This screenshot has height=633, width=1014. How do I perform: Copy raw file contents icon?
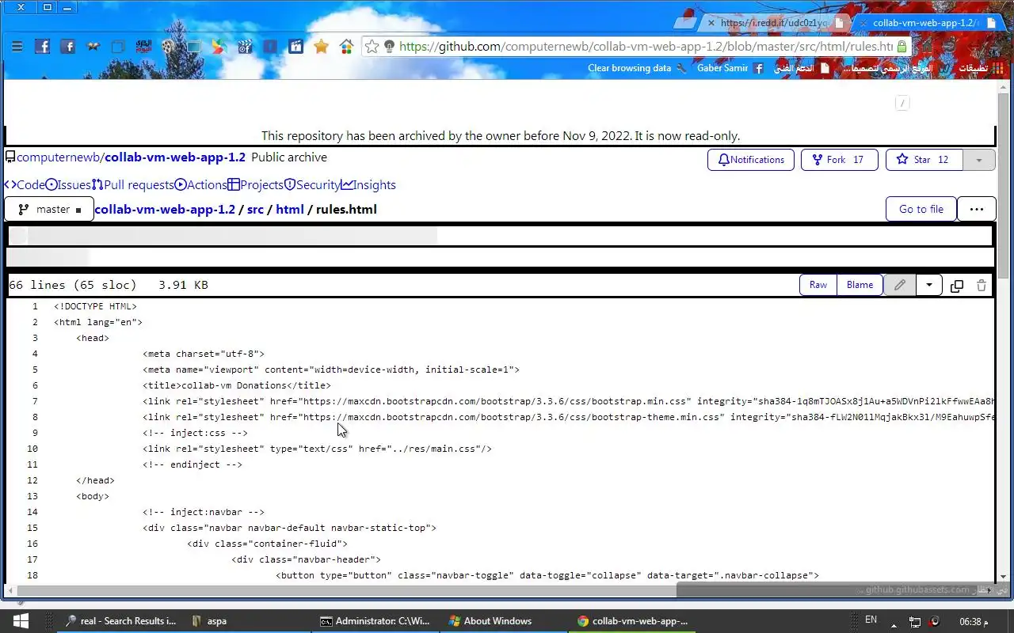(x=957, y=286)
